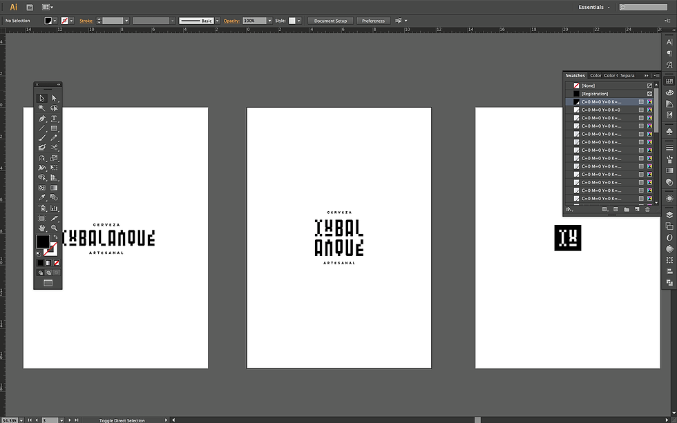This screenshot has height=423, width=677.
Task: Open Arrange Documents dropdown in top bar
Action: 48,8
